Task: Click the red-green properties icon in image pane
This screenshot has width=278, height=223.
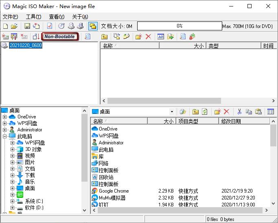Action: [192, 36]
